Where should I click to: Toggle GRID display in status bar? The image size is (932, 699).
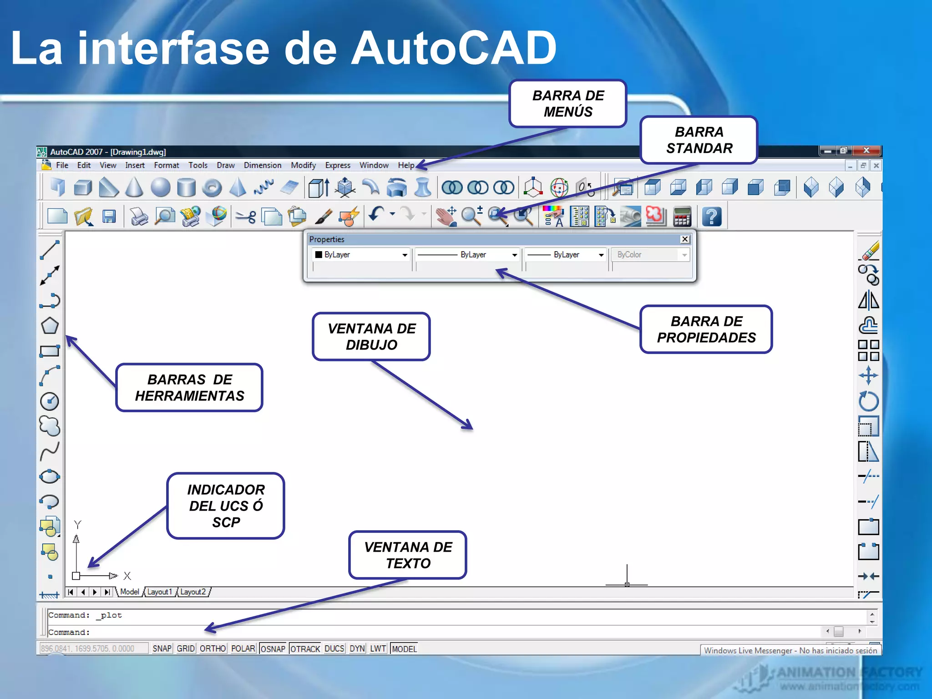[x=186, y=648]
